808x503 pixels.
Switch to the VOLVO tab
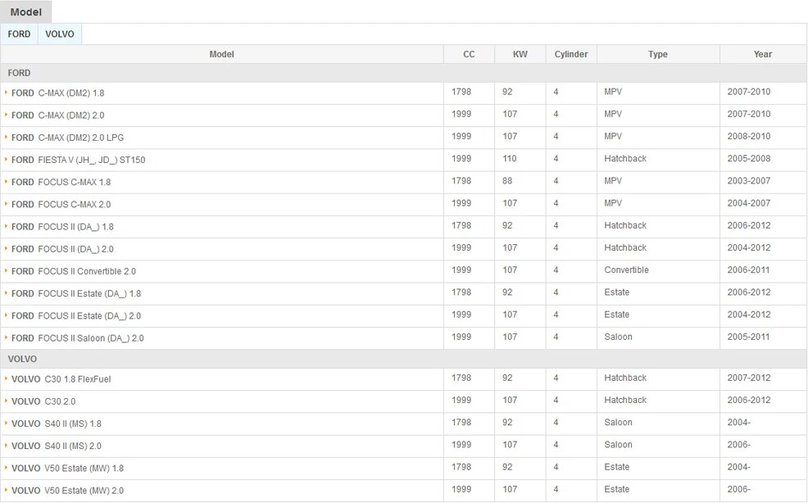pos(60,34)
